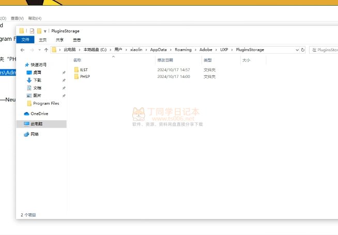Expand chevron after Roaming breadcrumb
Viewport: 338px width, 235px height.
click(x=195, y=50)
